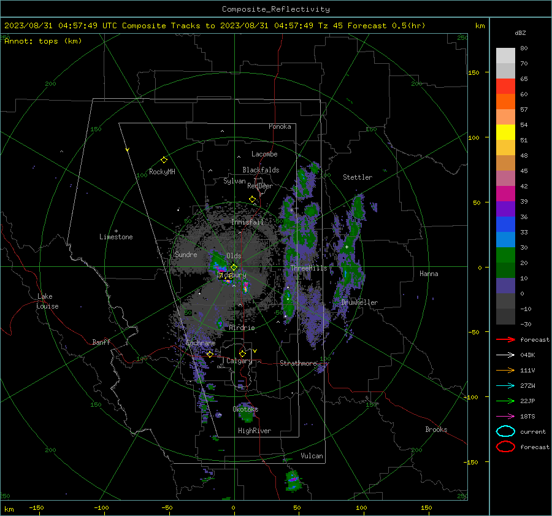Click the cyan current ellipse legend symbol
This screenshot has width=552, height=516.
(x=505, y=431)
